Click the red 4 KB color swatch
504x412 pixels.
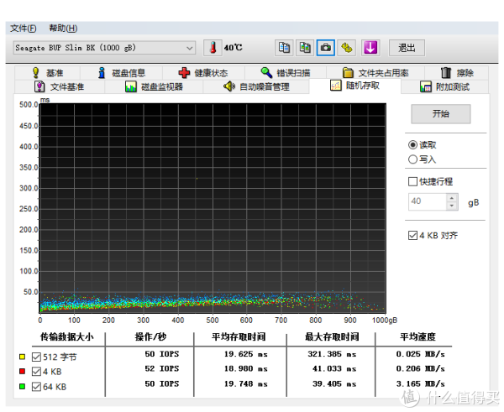[x=22, y=371]
